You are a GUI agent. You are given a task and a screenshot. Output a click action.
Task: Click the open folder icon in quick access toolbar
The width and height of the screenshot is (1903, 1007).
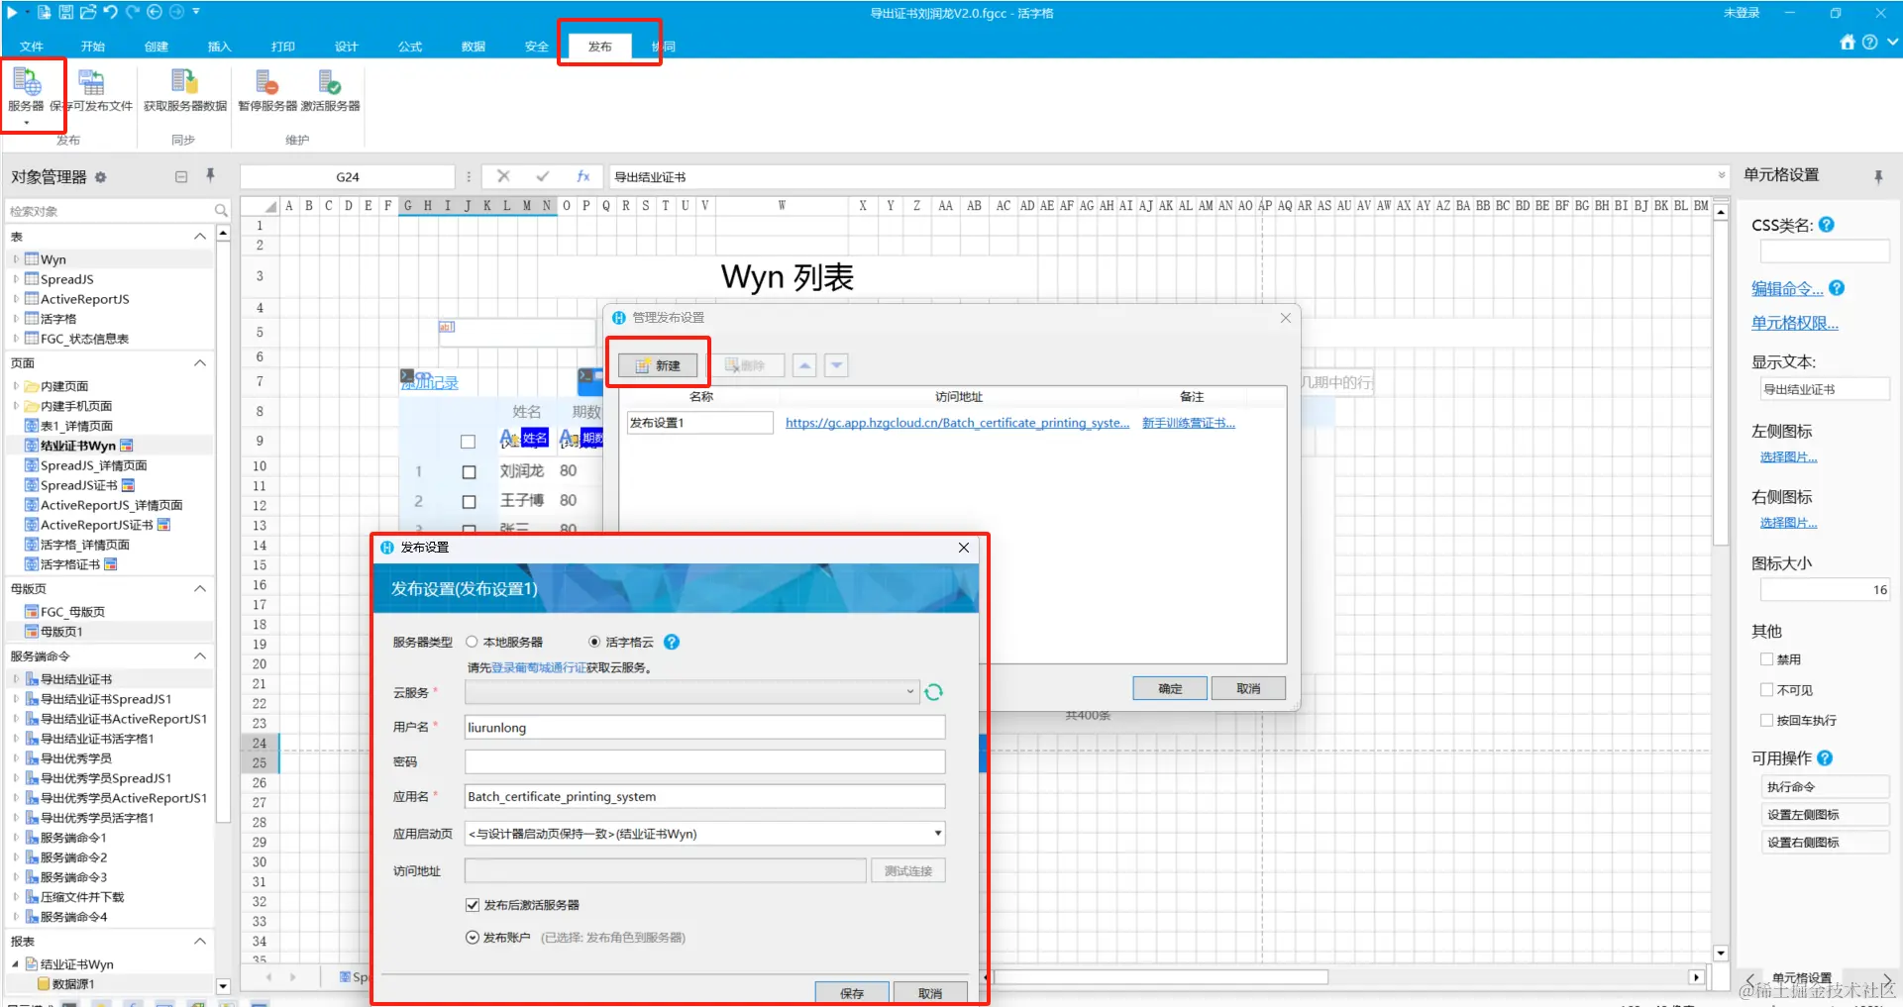point(87,12)
